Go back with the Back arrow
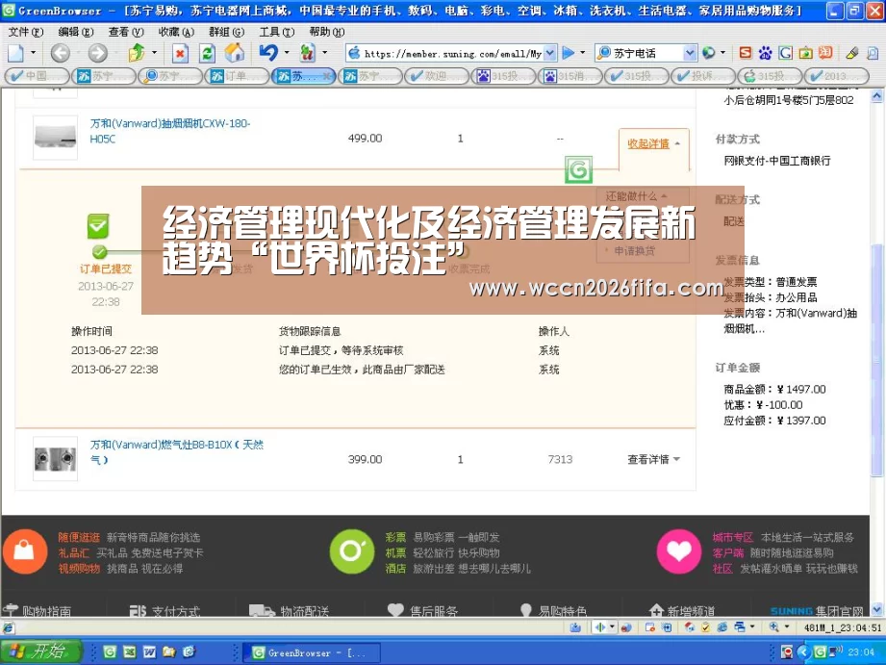This screenshot has width=886, height=665. point(61,53)
